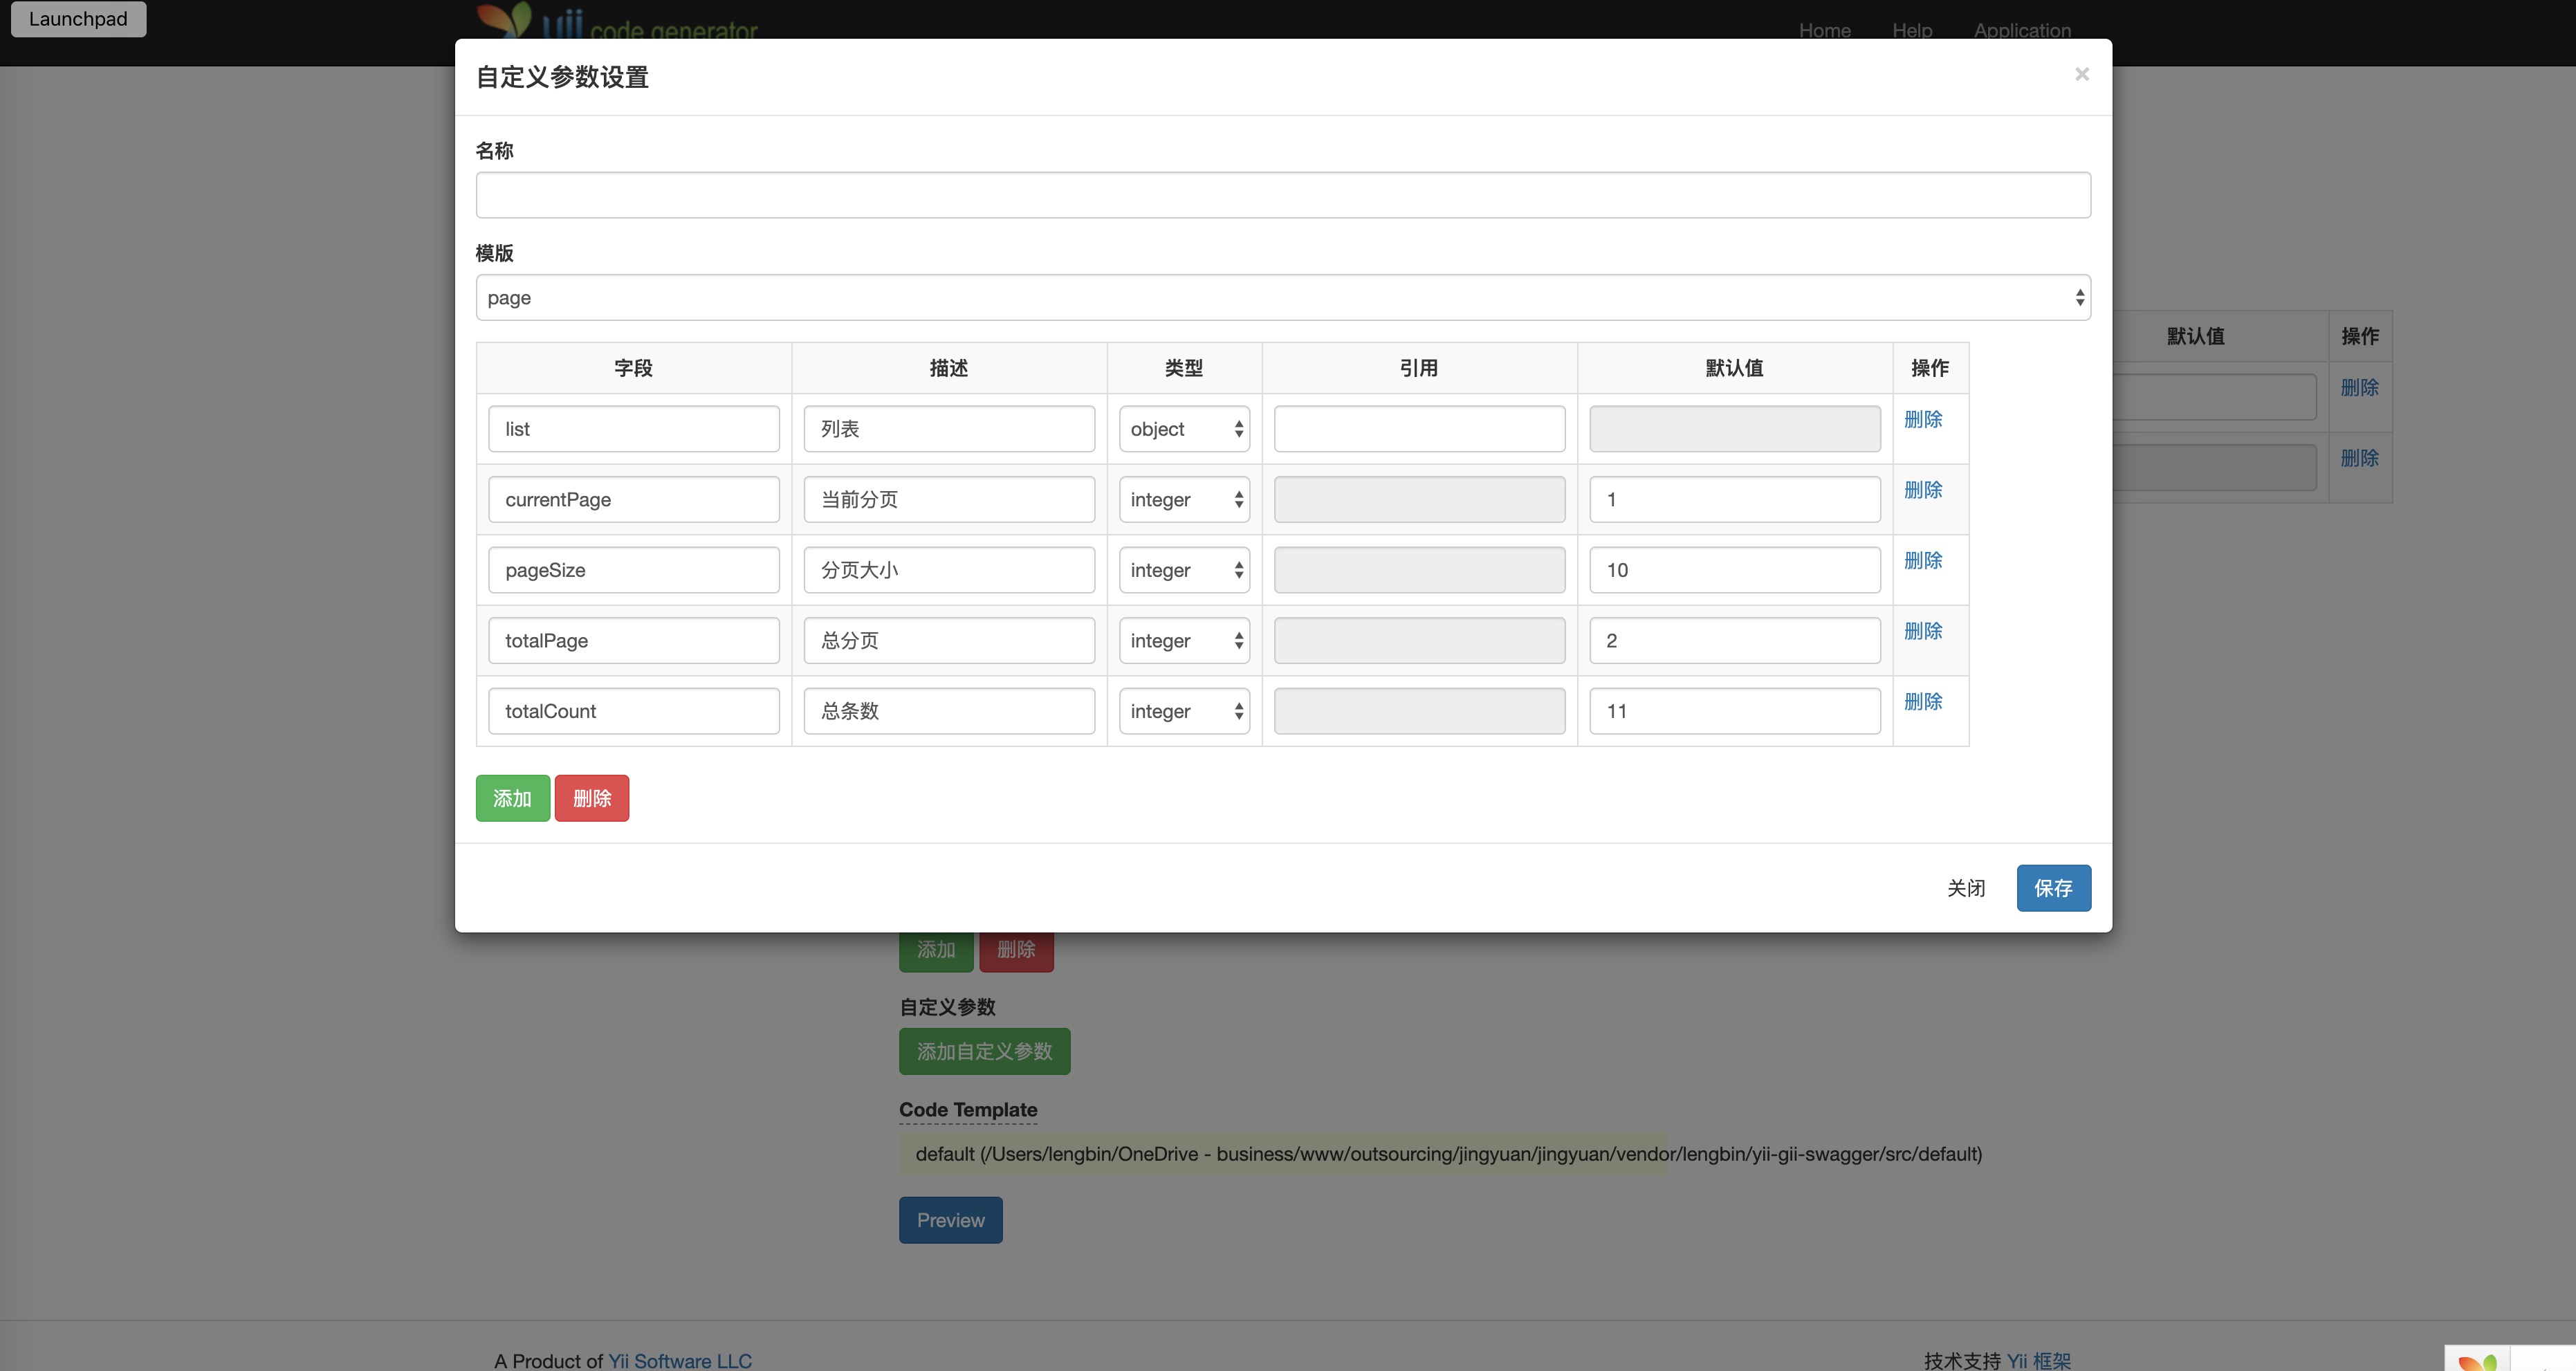Change the type dropdown of currentPage row

(1184, 500)
